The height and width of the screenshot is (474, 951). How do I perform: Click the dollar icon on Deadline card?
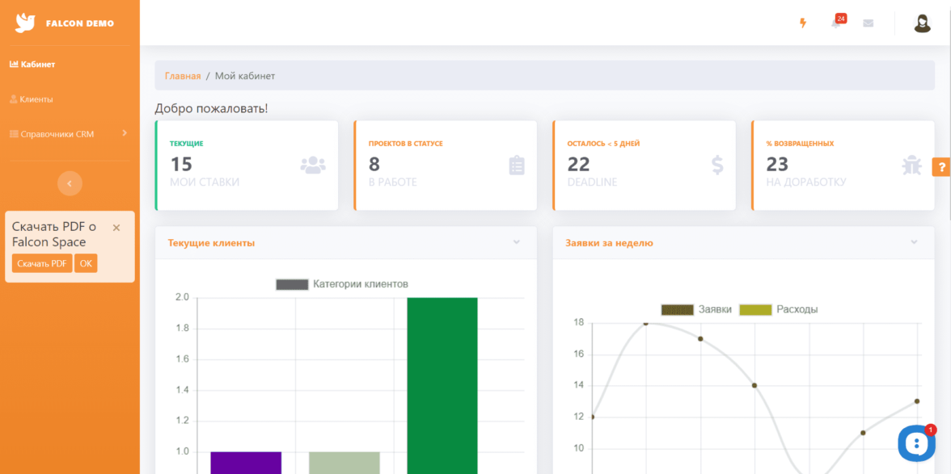[x=717, y=166]
